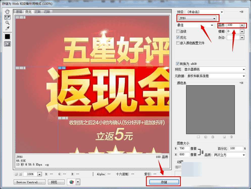
Task: Uncheck the 优化 checkbox
Action: (x=178, y=37)
